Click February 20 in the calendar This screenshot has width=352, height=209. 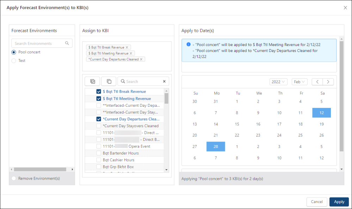pyautogui.click(x=194, y=135)
